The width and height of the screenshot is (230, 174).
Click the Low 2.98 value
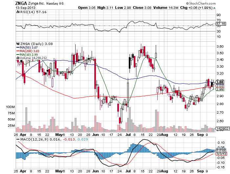pos(123,8)
